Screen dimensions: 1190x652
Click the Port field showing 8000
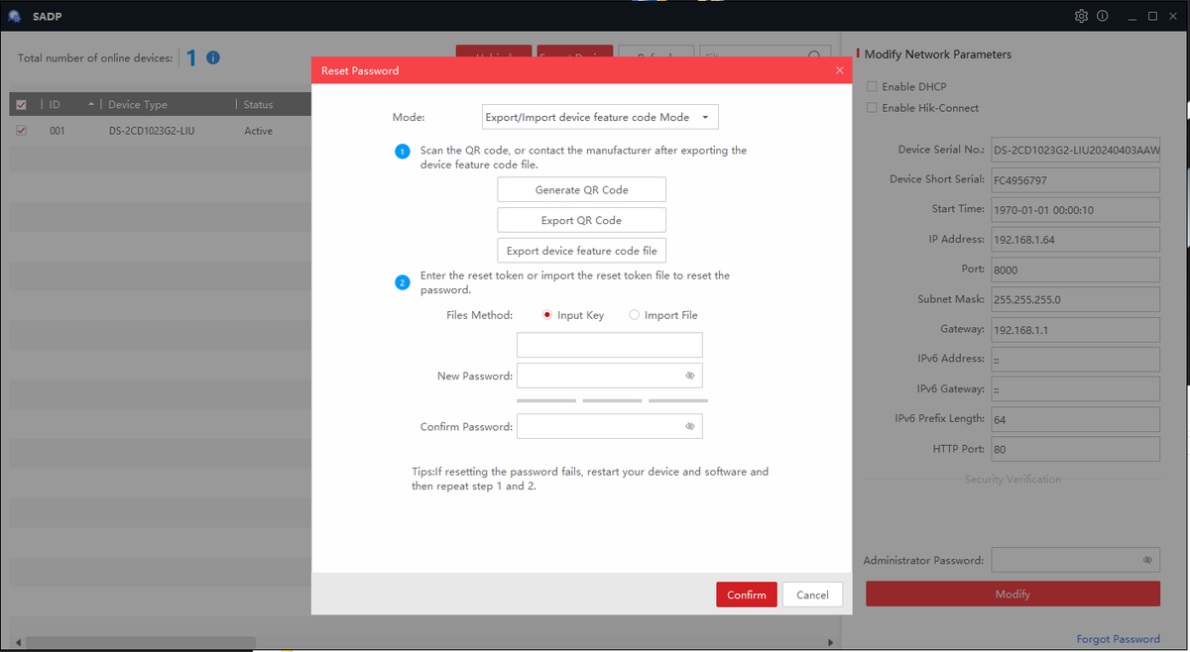pyautogui.click(x=1075, y=270)
